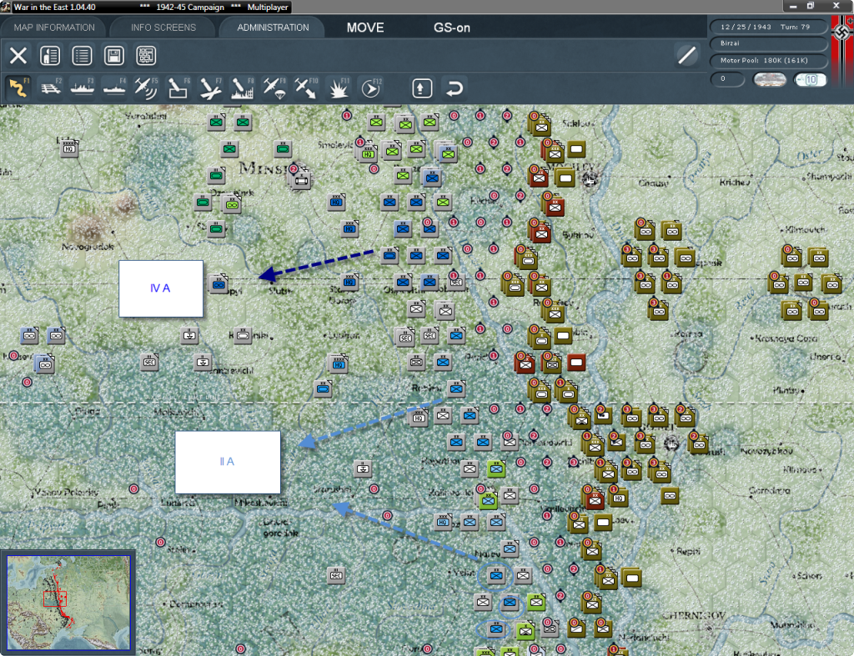The height and width of the screenshot is (656, 854).
Task: Select the F7 bomb airfield mode
Action: tap(210, 88)
